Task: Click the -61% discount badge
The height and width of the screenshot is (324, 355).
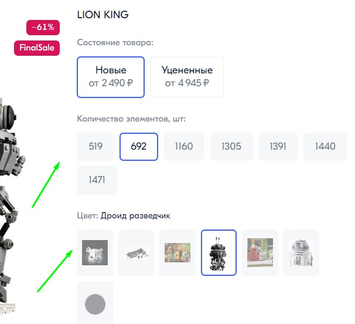Action: tap(43, 27)
